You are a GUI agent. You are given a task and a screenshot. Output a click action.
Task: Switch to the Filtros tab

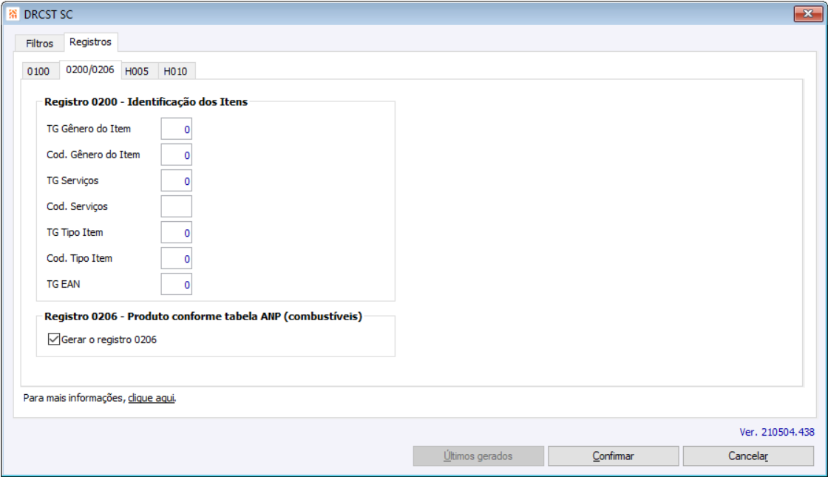click(40, 44)
